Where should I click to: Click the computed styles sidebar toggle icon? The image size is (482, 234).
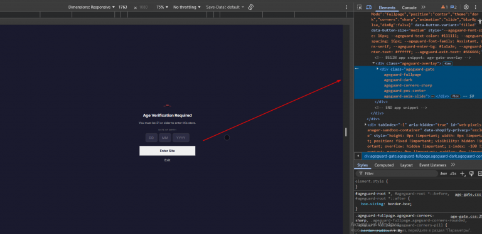(480, 174)
